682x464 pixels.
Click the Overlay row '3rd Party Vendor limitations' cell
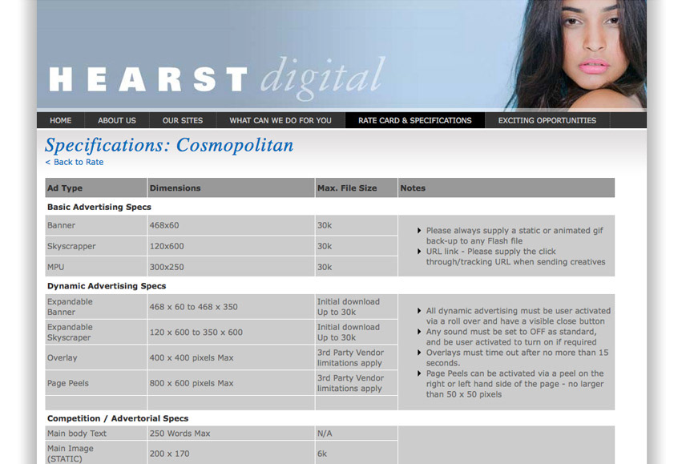click(x=356, y=357)
